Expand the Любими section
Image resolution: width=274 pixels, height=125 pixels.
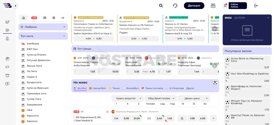pyautogui.click(x=43, y=27)
